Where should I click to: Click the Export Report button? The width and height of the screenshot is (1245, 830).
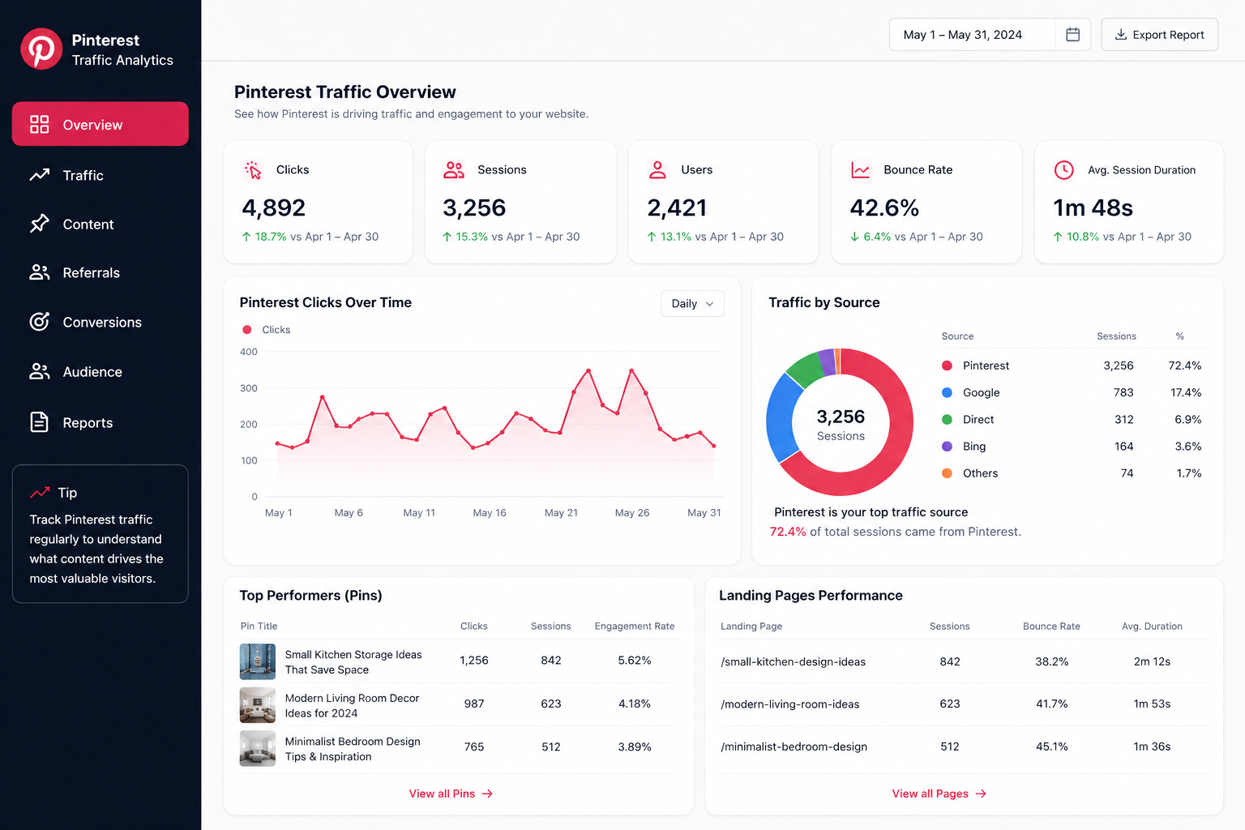(x=1159, y=35)
